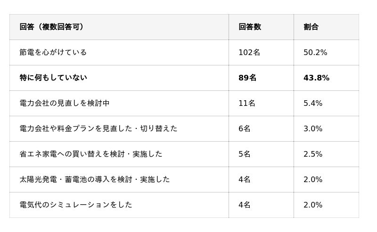The height and width of the screenshot is (232, 377).
Task: Select the 電気代のシミュレーションをした cell
Action: point(76,205)
